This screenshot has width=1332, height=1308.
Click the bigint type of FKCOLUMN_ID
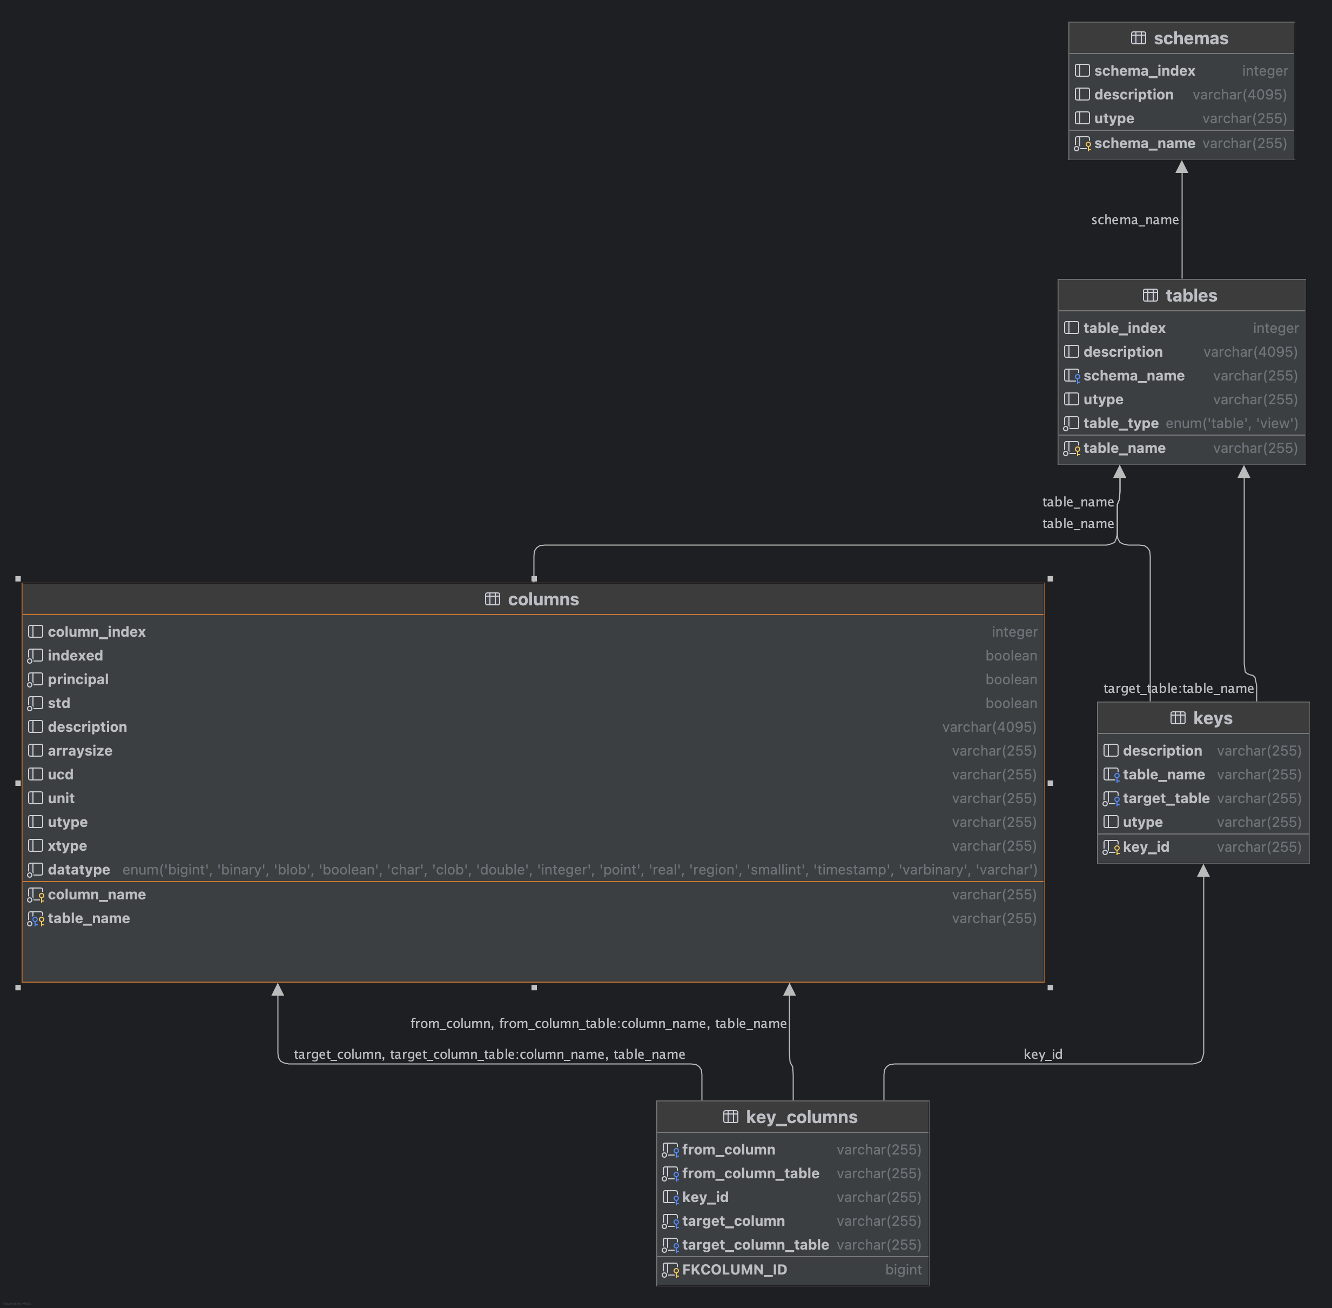click(903, 1270)
